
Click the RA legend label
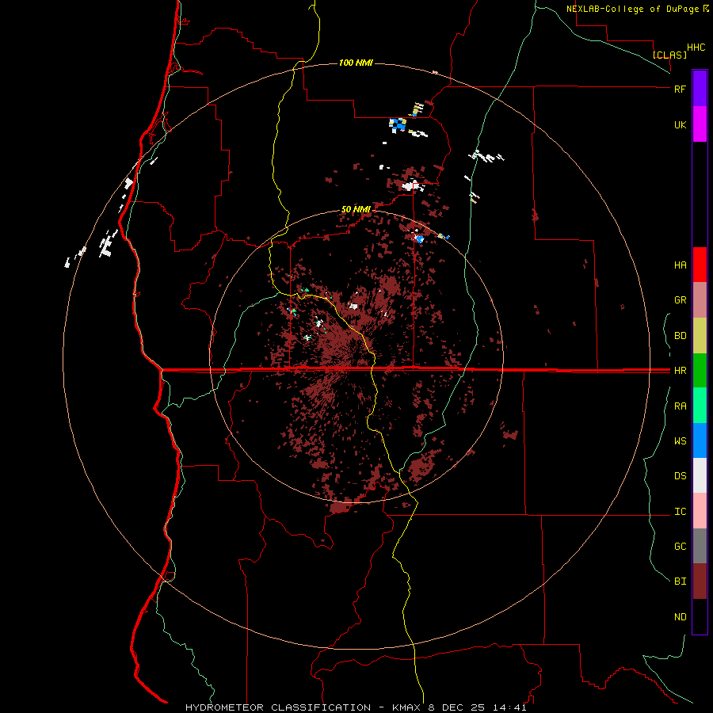[x=680, y=406]
